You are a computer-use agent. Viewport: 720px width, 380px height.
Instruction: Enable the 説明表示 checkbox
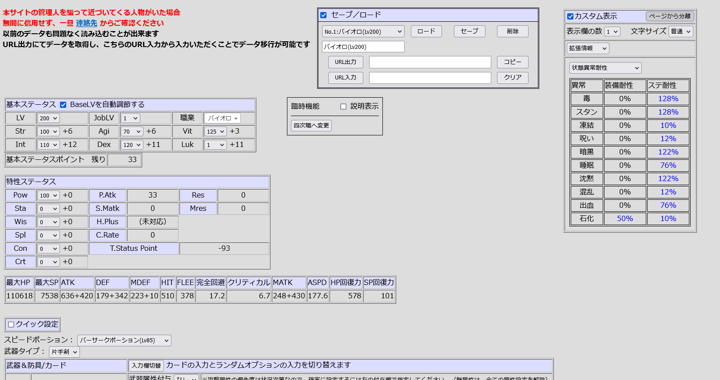(x=343, y=107)
